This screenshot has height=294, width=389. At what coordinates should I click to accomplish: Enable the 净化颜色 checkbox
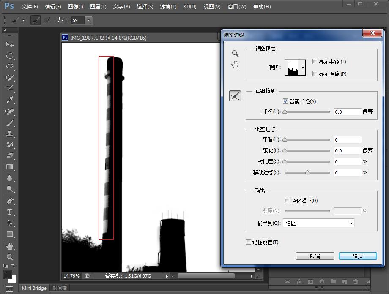coord(288,201)
